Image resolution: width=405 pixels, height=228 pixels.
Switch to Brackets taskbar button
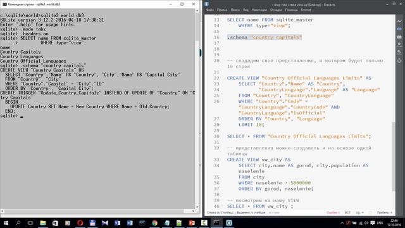coord(229,223)
